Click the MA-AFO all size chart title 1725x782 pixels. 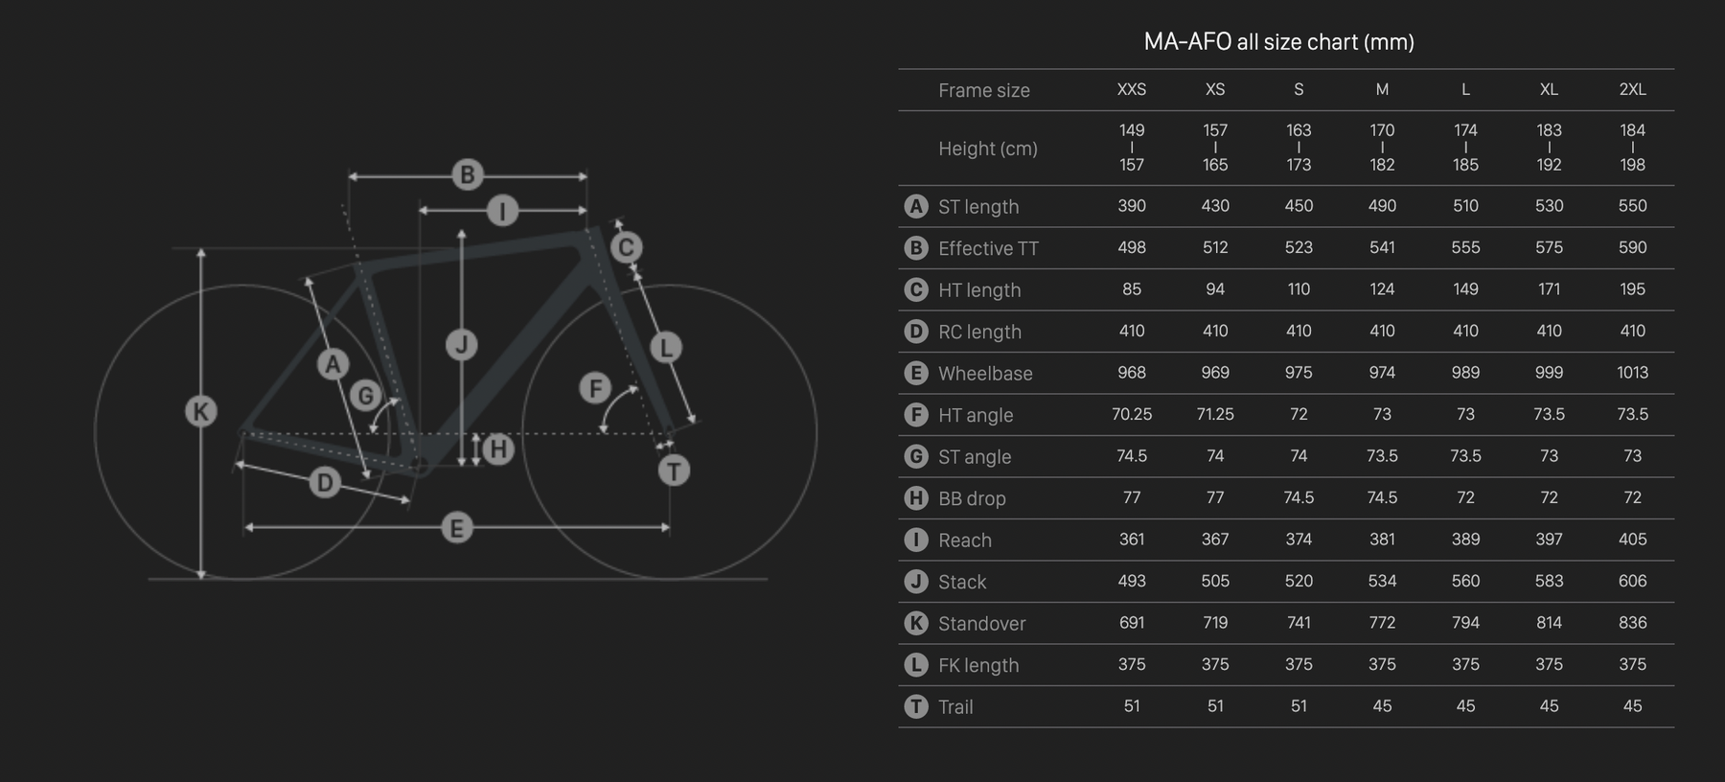pyautogui.click(x=1278, y=42)
